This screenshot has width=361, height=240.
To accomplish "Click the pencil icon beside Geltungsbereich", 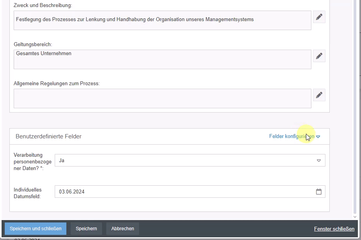I will click(x=319, y=56).
